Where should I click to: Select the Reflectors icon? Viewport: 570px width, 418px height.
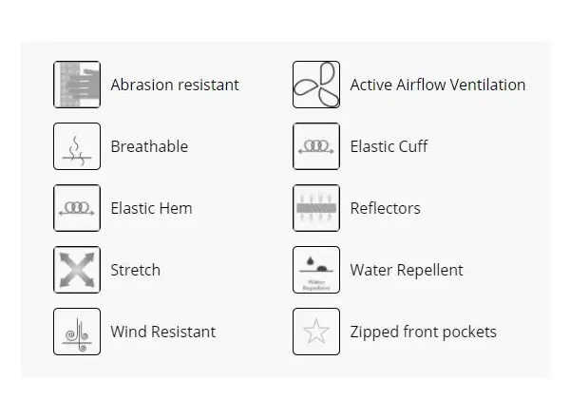point(316,208)
